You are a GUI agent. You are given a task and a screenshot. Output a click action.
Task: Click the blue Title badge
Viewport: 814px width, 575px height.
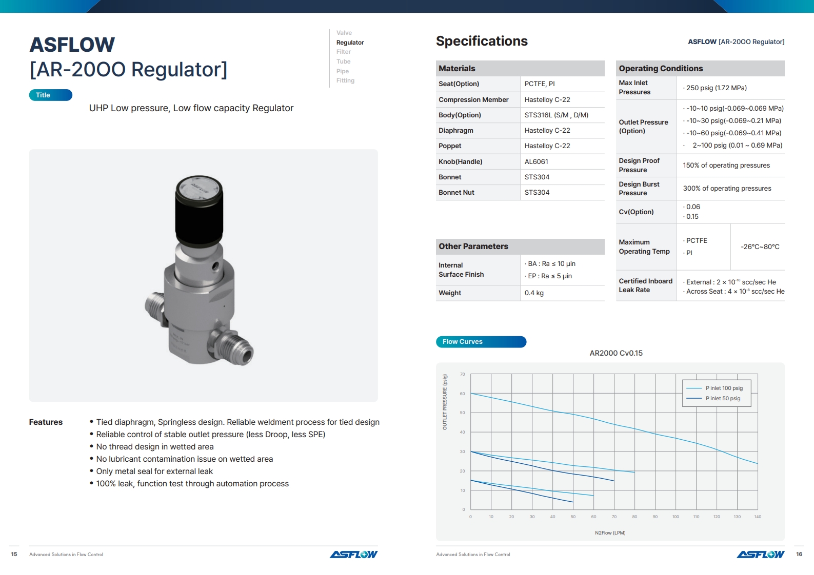tap(50, 95)
